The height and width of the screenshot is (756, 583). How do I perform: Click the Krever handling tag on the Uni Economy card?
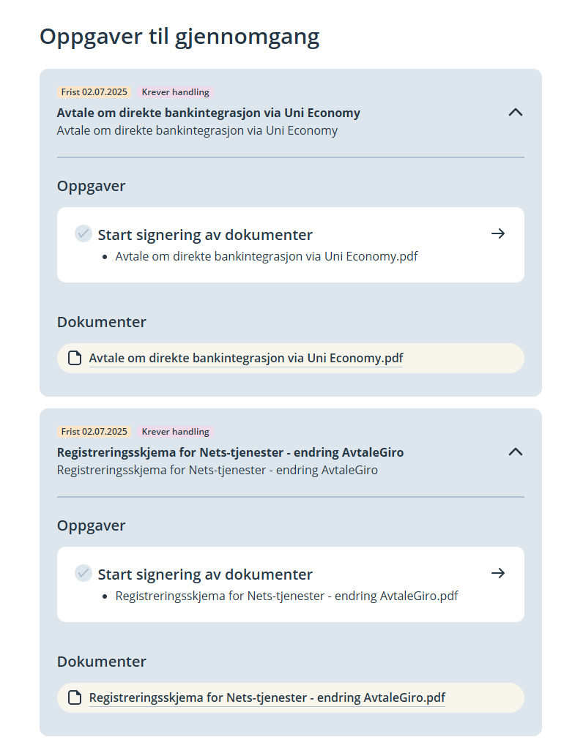(x=176, y=92)
